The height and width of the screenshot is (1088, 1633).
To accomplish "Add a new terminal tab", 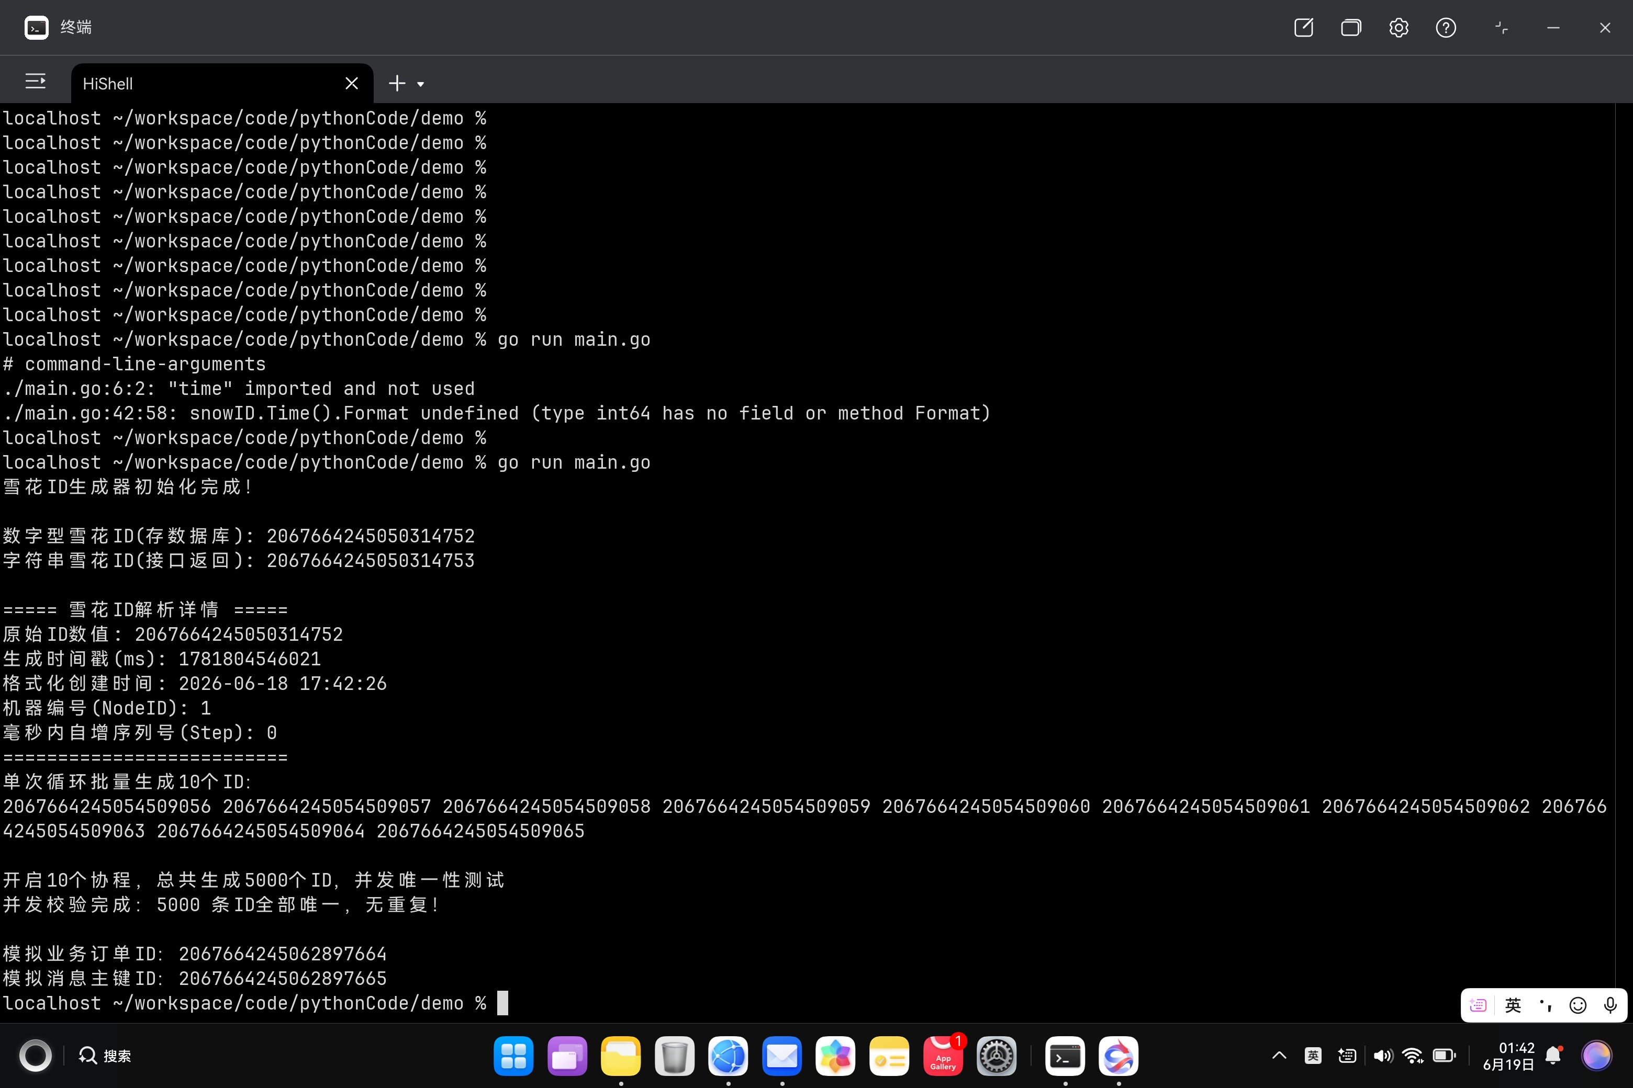I will click(396, 83).
